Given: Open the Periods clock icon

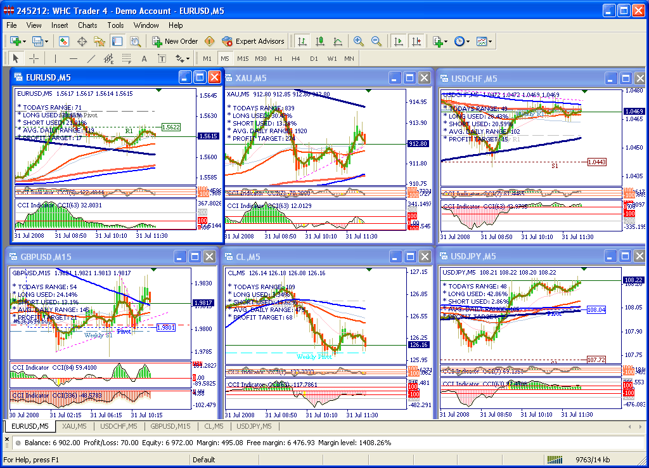Looking at the screenshot, I should pyautogui.click(x=459, y=41).
